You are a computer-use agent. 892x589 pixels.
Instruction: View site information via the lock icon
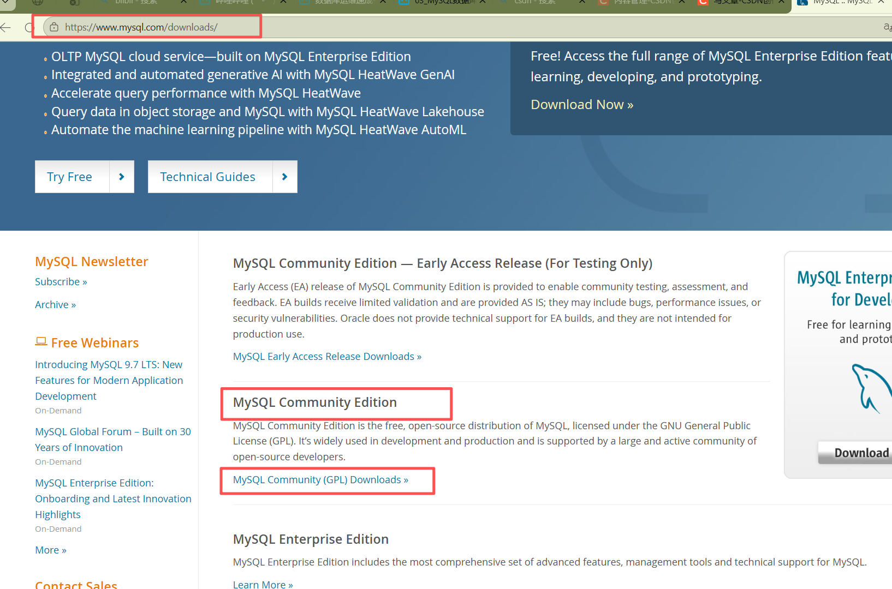pyautogui.click(x=54, y=27)
